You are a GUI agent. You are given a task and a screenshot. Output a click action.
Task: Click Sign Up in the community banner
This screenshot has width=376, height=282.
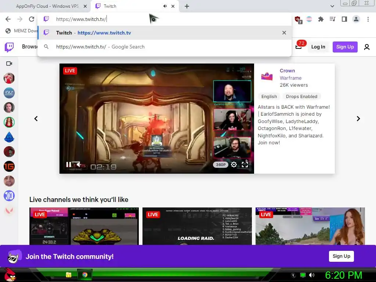click(x=341, y=256)
